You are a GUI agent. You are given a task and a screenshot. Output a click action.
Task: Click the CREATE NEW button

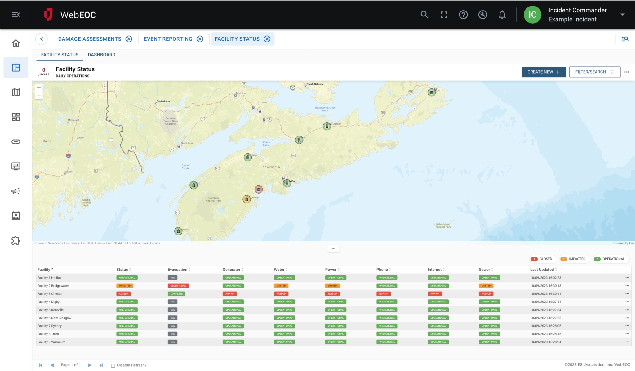544,72
